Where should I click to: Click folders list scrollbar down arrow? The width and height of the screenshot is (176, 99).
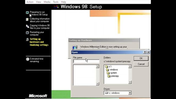click(130, 82)
